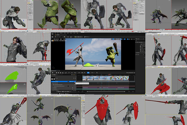The height and width of the screenshot is (125, 187).
Task: Open the Cinematics clapper dropdown
Action: click(x=71, y=37)
